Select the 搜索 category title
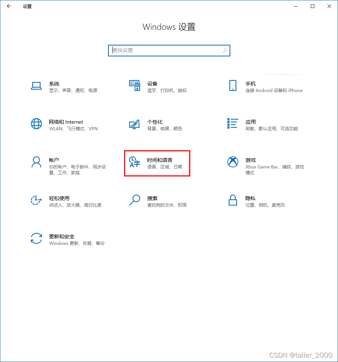The height and width of the screenshot is (362, 338). tap(152, 198)
